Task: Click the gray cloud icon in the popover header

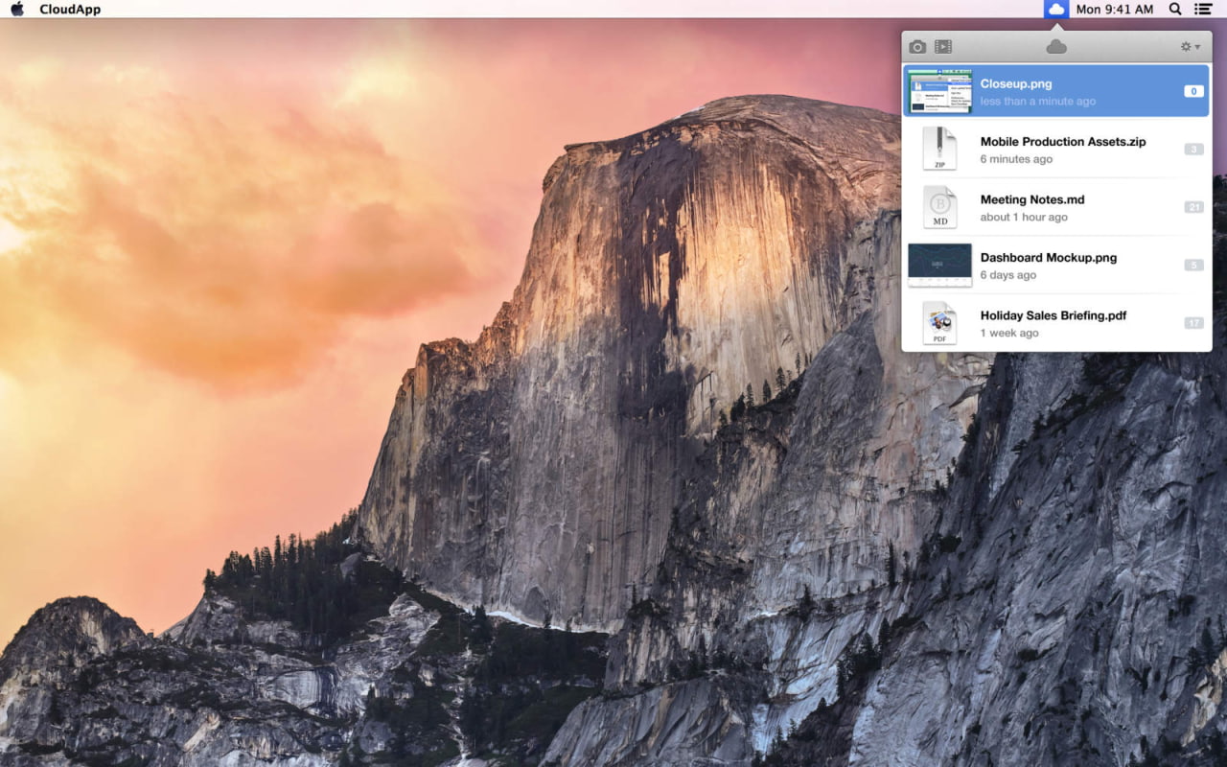Action: coord(1056,47)
